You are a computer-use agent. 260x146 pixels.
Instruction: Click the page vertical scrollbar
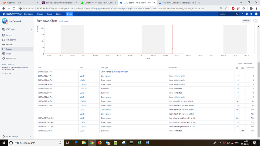tap(258, 100)
